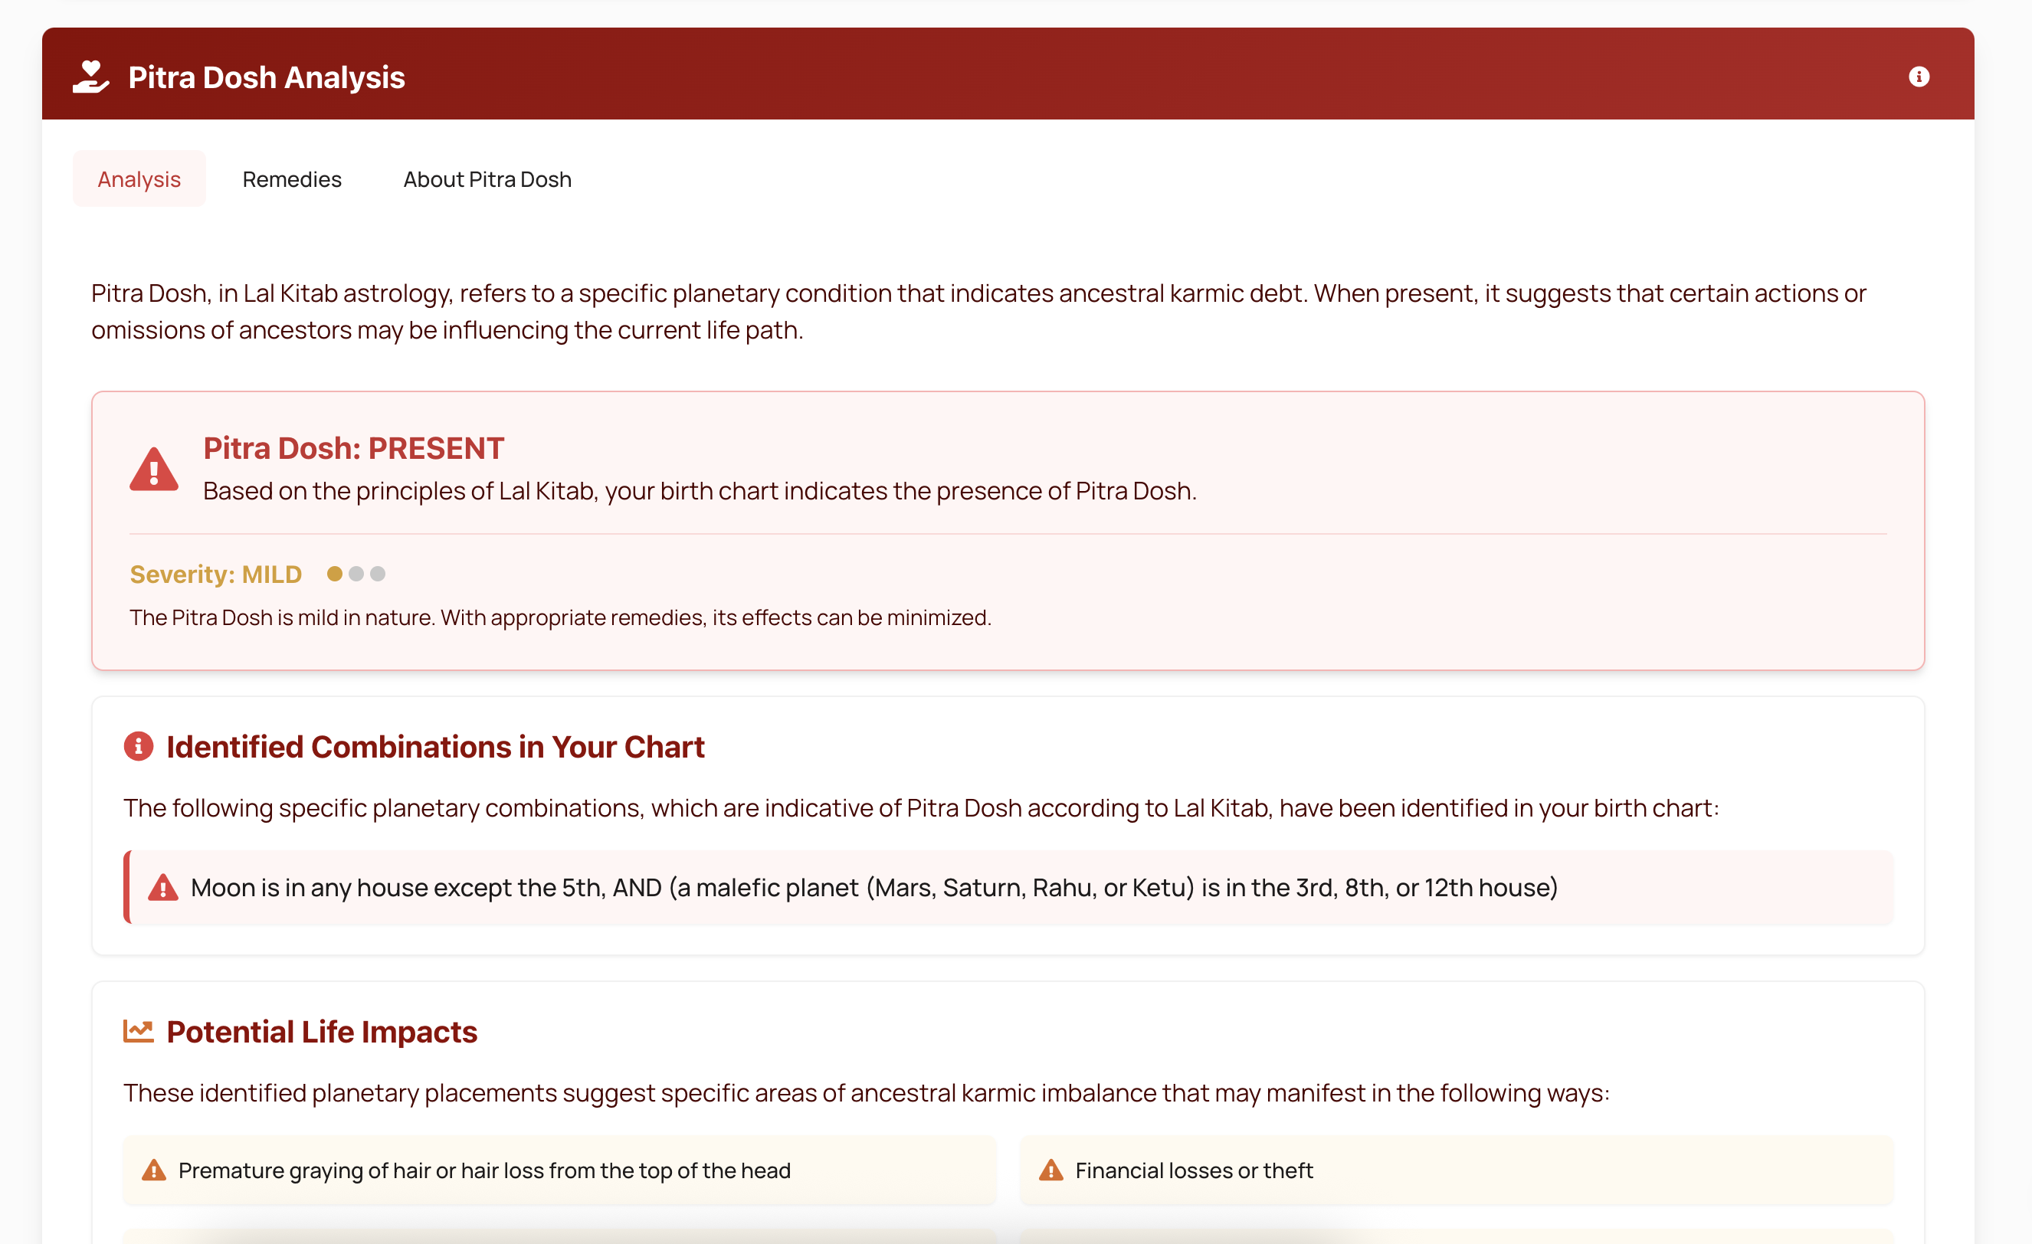Click the info circle beside Identified Combinations
2032x1244 pixels.
(139, 746)
